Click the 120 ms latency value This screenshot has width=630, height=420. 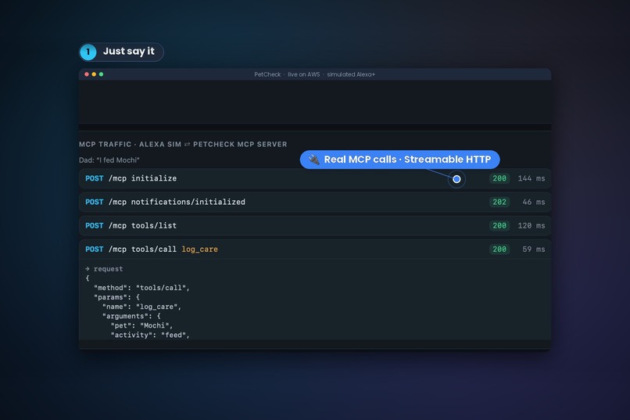click(532, 226)
